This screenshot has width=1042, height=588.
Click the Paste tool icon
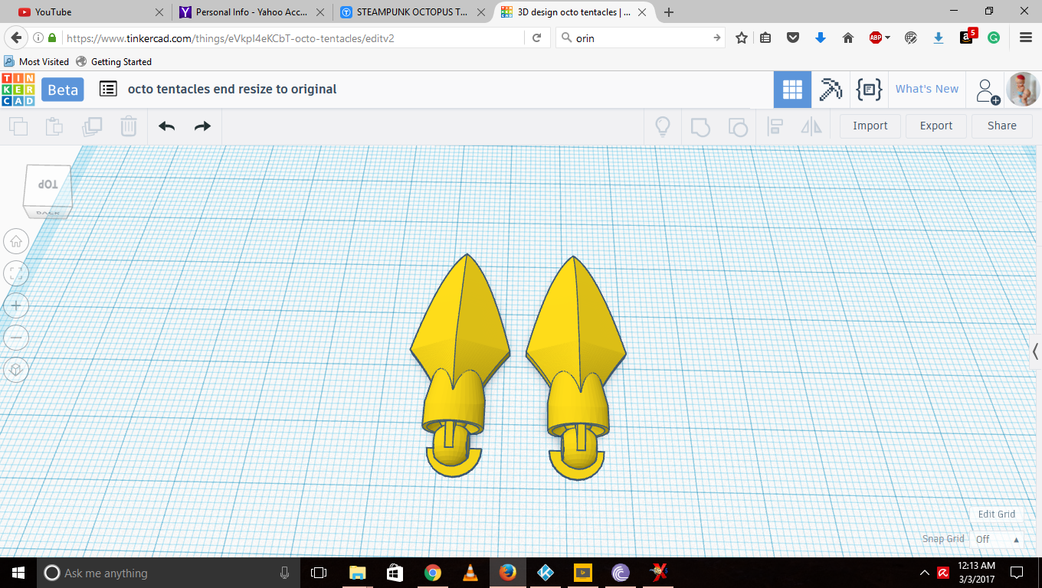(54, 126)
